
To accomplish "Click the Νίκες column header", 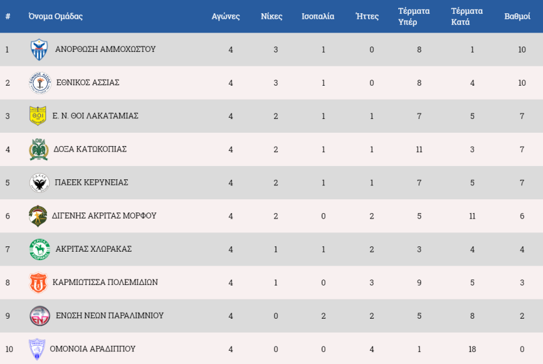I will tap(271, 16).
